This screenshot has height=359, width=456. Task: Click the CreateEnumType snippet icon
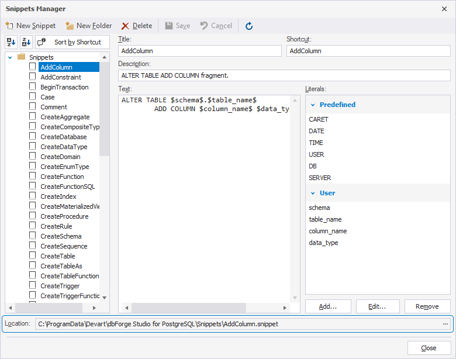click(x=33, y=166)
